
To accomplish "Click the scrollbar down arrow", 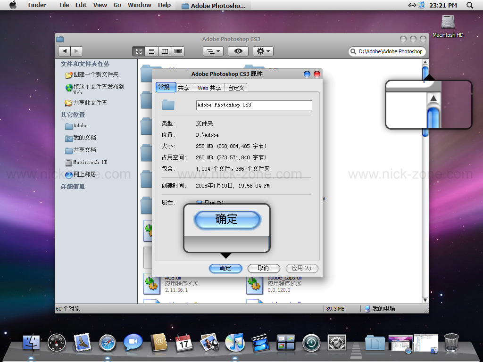I will (x=425, y=300).
